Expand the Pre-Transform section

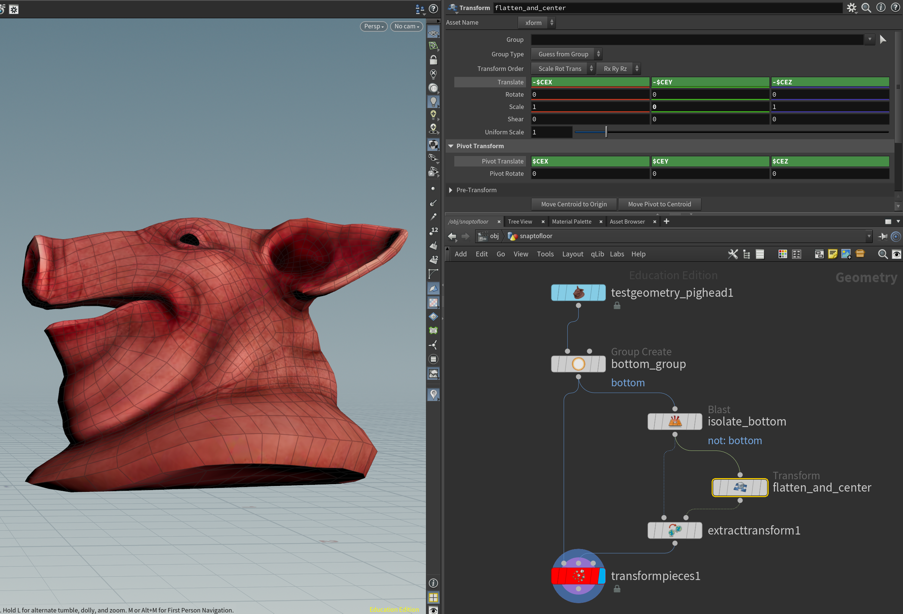pyautogui.click(x=451, y=190)
